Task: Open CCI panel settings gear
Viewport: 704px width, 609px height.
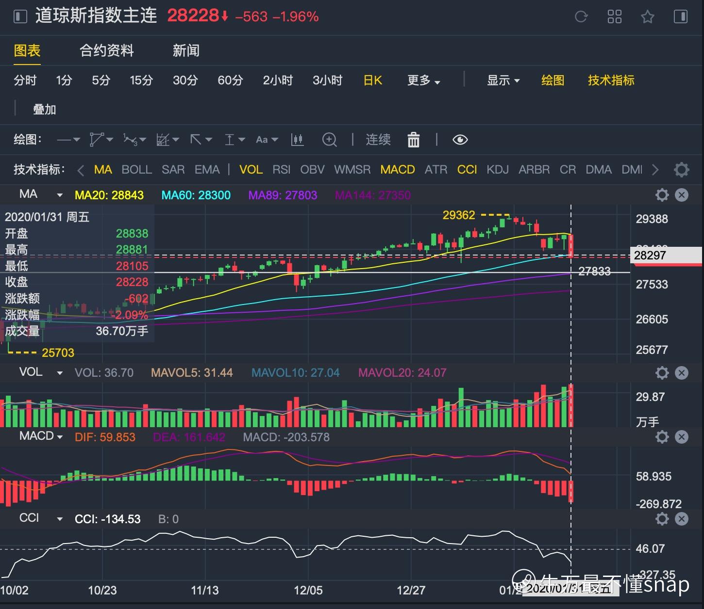Action: point(662,519)
